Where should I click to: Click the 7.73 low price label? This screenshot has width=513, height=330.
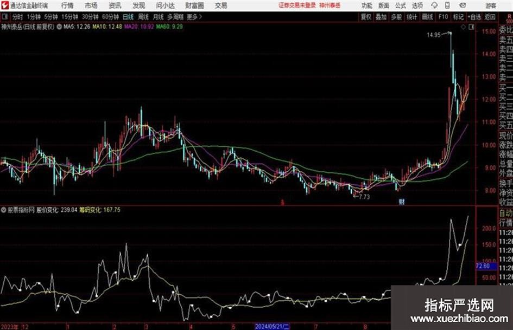[364, 197]
